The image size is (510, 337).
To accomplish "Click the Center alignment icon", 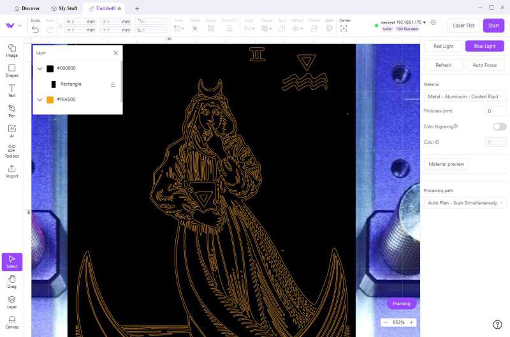I will (344, 29).
